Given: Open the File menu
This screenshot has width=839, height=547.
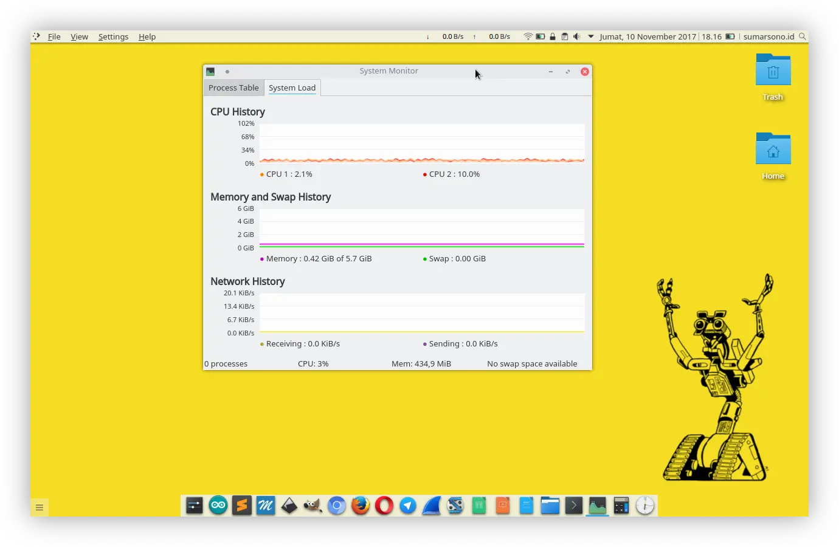Looking at the screenshot, I should (x=54, y=36).
